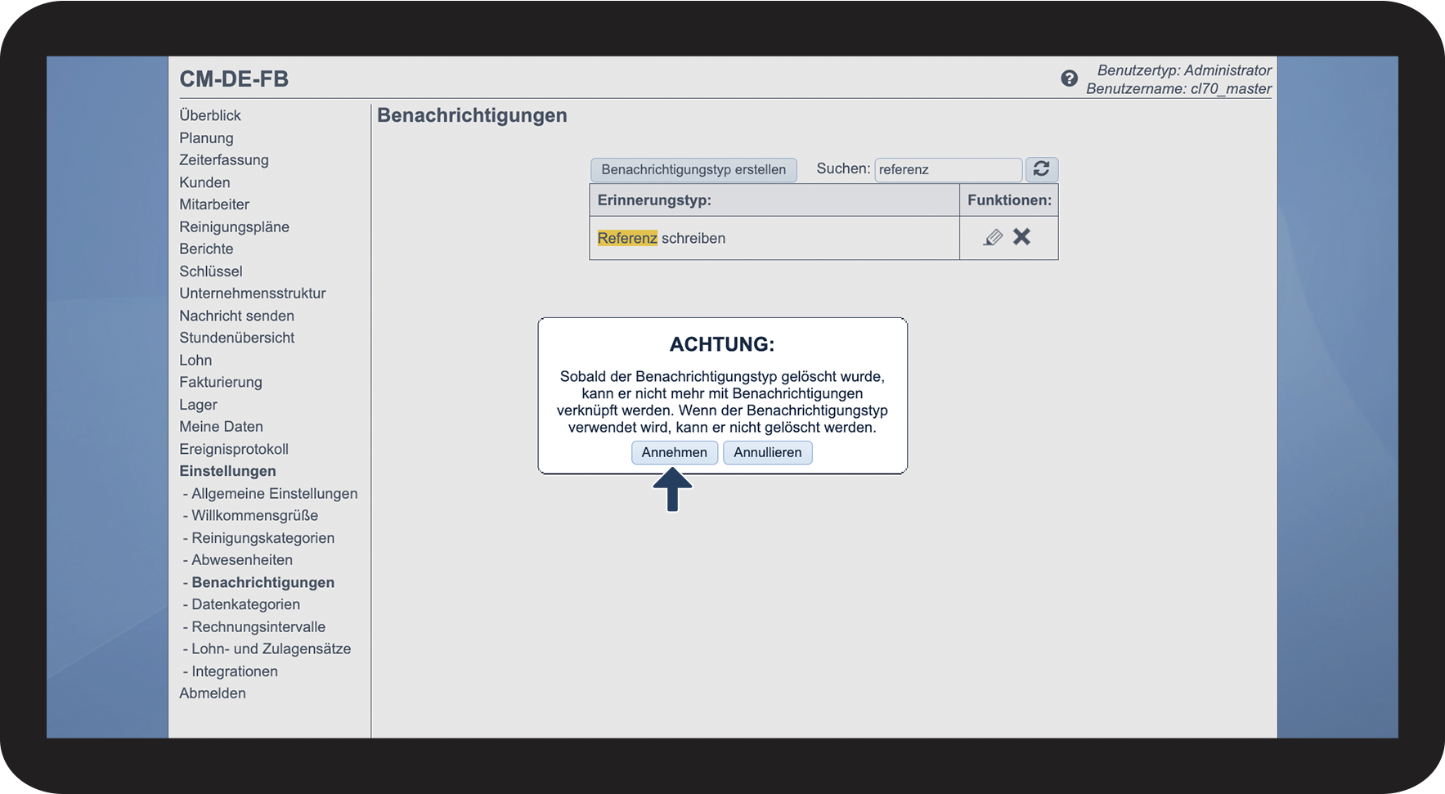Focus the Suchen search field
Screen dimensions: 1445x794
click(x=949, y=169)
